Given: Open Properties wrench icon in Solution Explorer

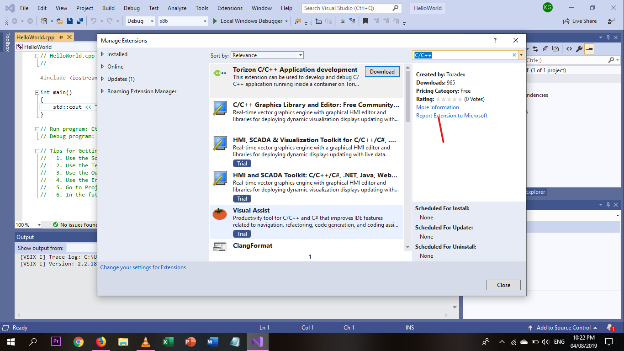Looking at the screenshot, I should [x=579, y=49].
